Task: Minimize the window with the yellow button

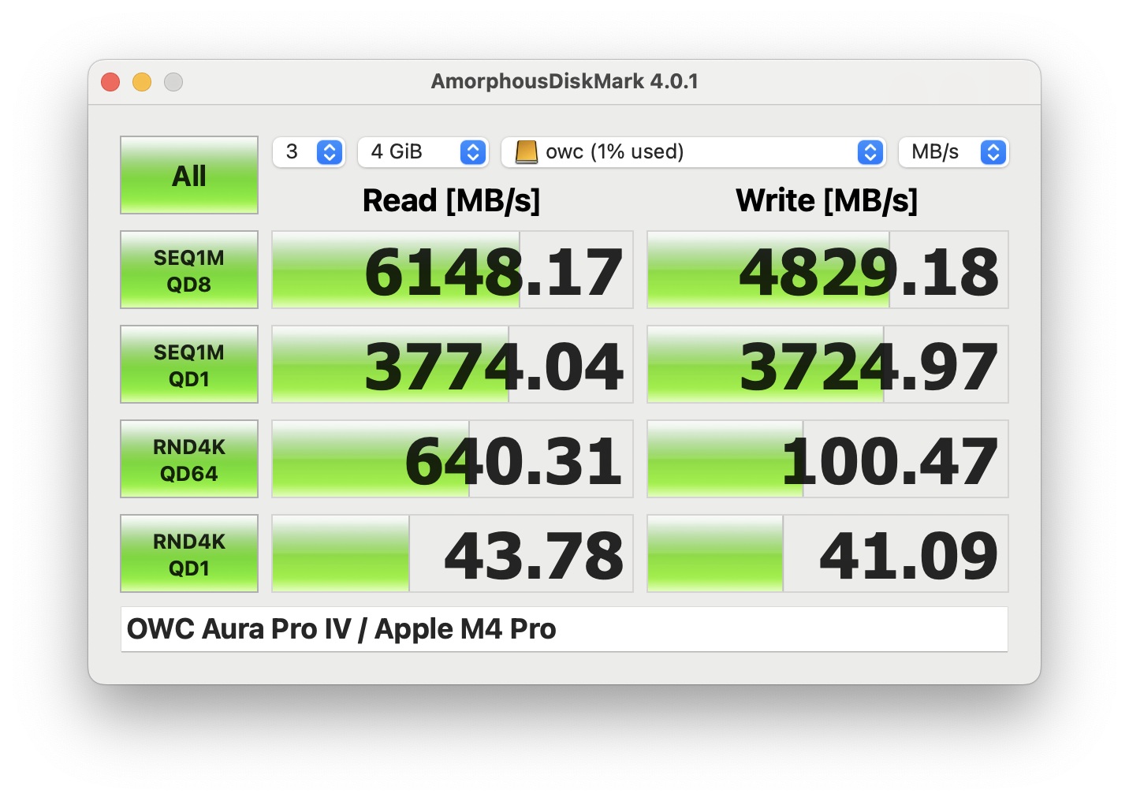Action: [x=142, y=82]
